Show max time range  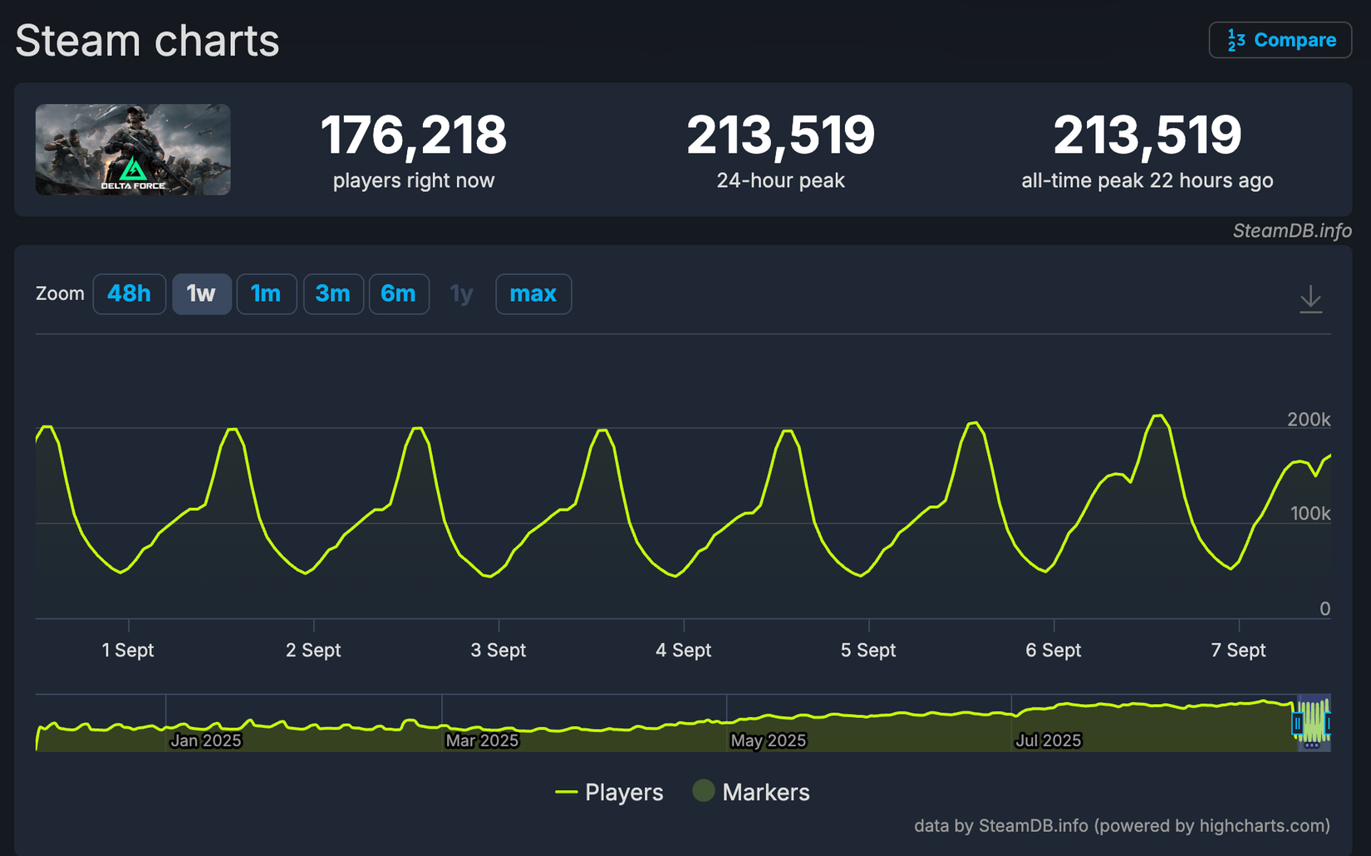point(533,294)
